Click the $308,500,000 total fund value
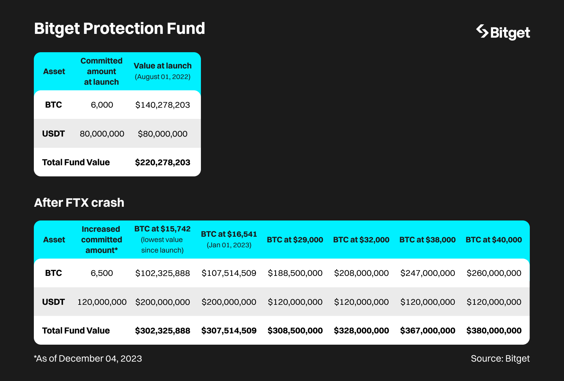The width and height of the screenshot is (564, 381). pyautogui.click(x=295, y=331)
